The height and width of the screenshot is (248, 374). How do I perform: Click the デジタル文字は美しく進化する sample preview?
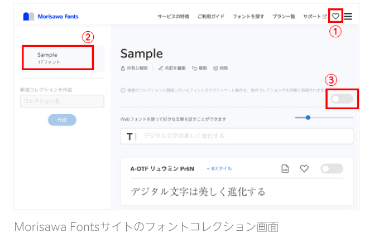pyautogui.click(x=198, y=192)
